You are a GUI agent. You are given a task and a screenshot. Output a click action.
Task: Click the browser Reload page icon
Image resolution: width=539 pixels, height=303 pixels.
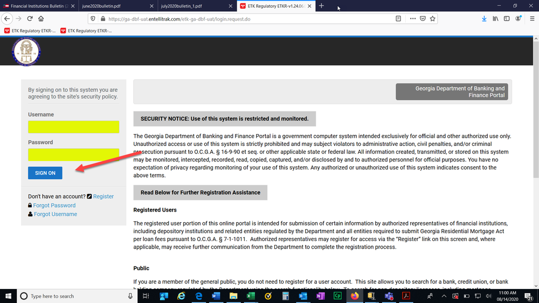[30, 18]
